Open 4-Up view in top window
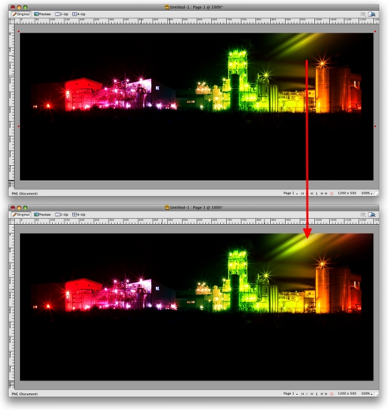The image size is (388, 410). 79,14
